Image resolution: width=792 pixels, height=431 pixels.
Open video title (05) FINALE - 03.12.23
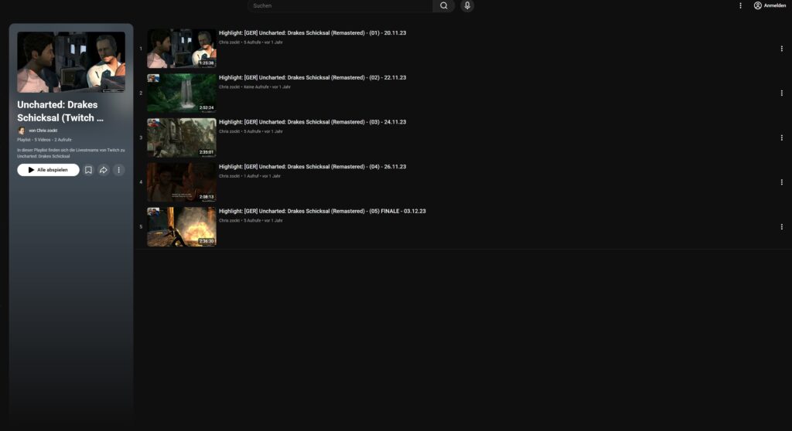point(322,211)
